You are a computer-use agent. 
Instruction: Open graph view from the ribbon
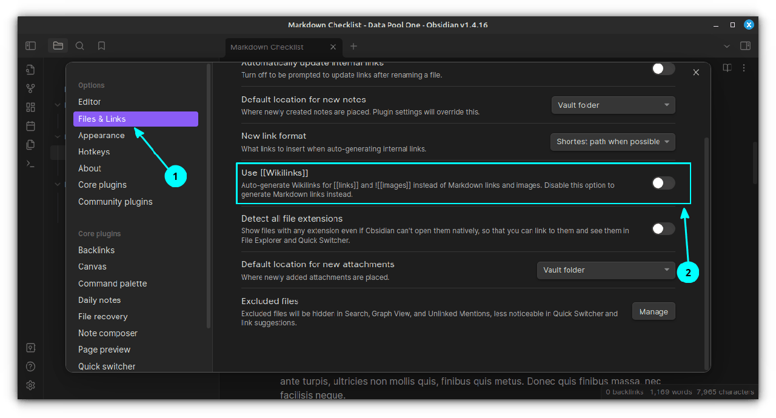click(x=31, y=88)
